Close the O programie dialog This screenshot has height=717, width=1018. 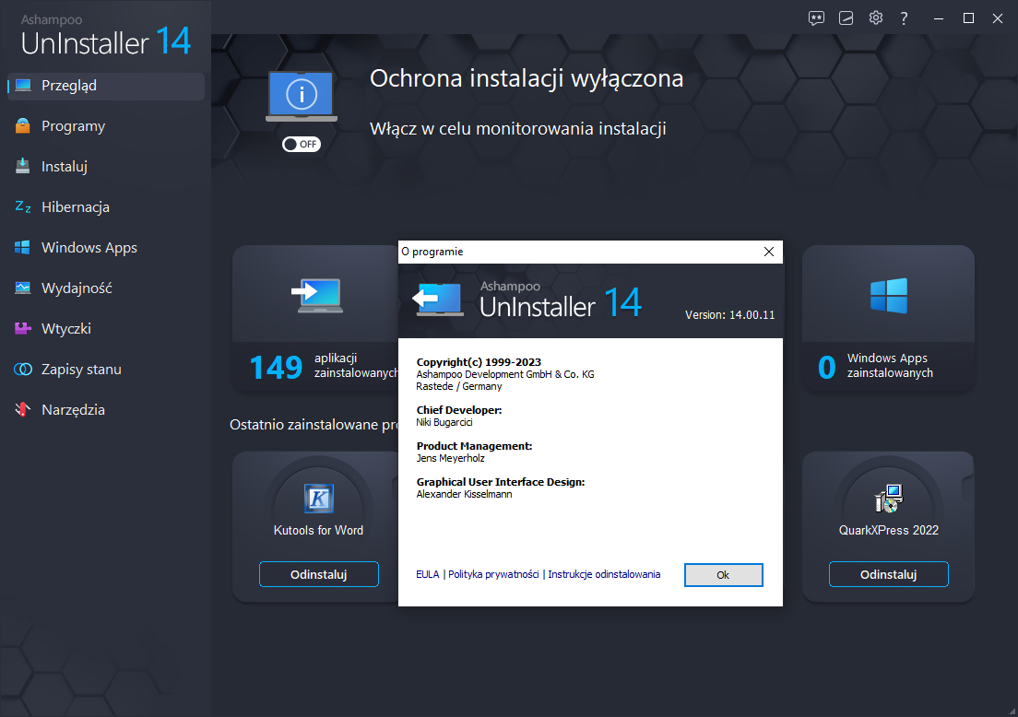[769, 252]
